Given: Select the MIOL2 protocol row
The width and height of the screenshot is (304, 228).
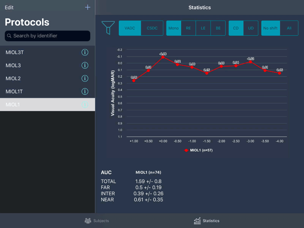Looking at the screenshot, I should pyautogui.click(x=47, y=78).
